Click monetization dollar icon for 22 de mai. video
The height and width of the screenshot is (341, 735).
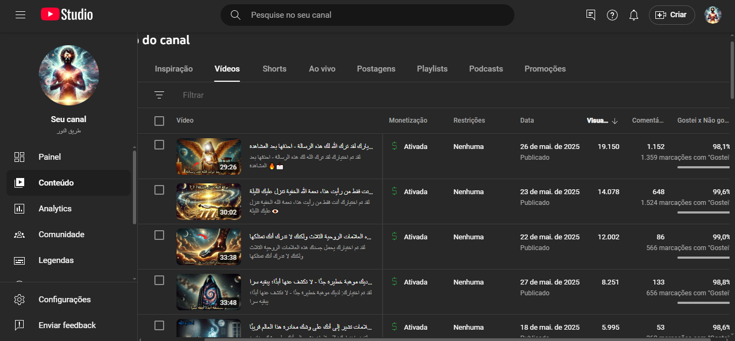394,237
